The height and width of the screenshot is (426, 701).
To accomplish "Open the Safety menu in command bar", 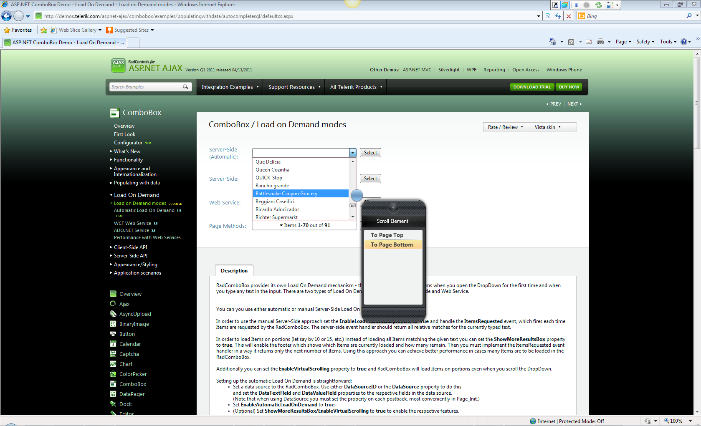I will (x=645, y=42).
